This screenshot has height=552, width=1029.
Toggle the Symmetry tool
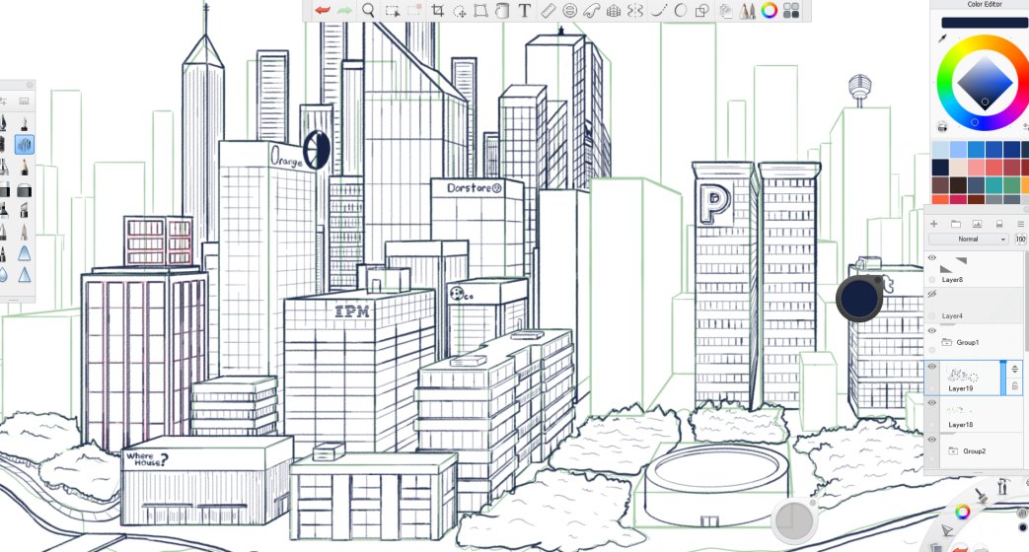(635, 11)
